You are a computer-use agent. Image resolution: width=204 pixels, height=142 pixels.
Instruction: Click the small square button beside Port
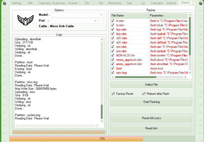point(101,21)
